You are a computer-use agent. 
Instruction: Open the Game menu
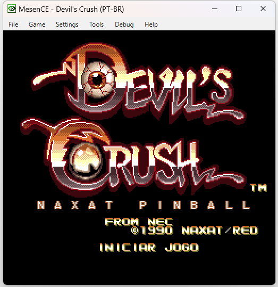point(37,24)
